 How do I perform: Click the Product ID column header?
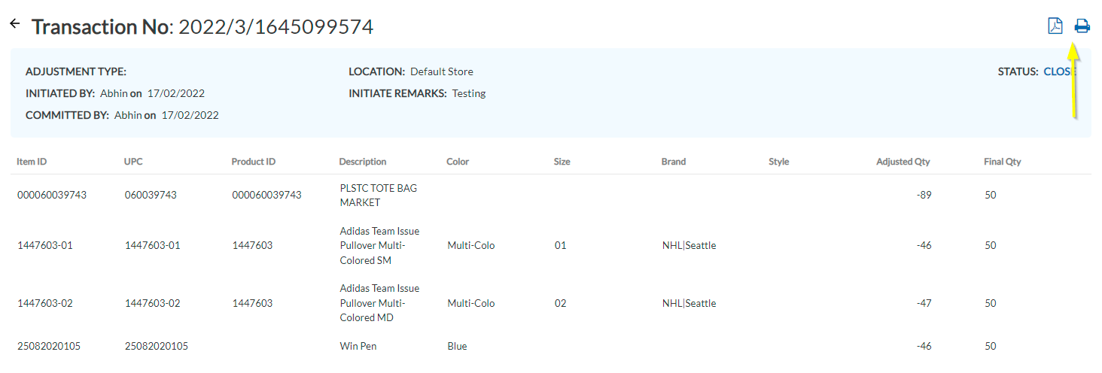click(x=254, y=162)
